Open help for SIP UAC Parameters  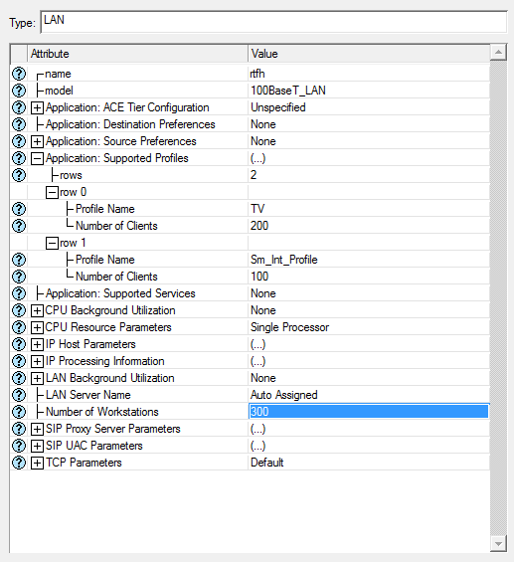pos(19,446)
